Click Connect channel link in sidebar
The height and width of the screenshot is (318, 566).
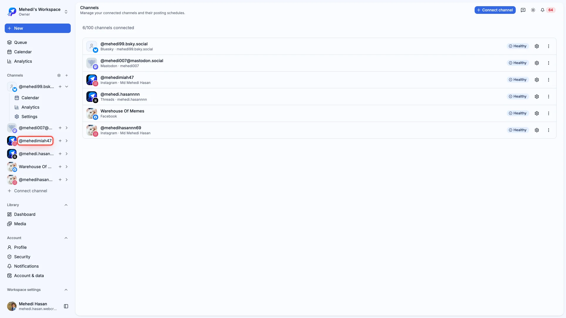38,191
